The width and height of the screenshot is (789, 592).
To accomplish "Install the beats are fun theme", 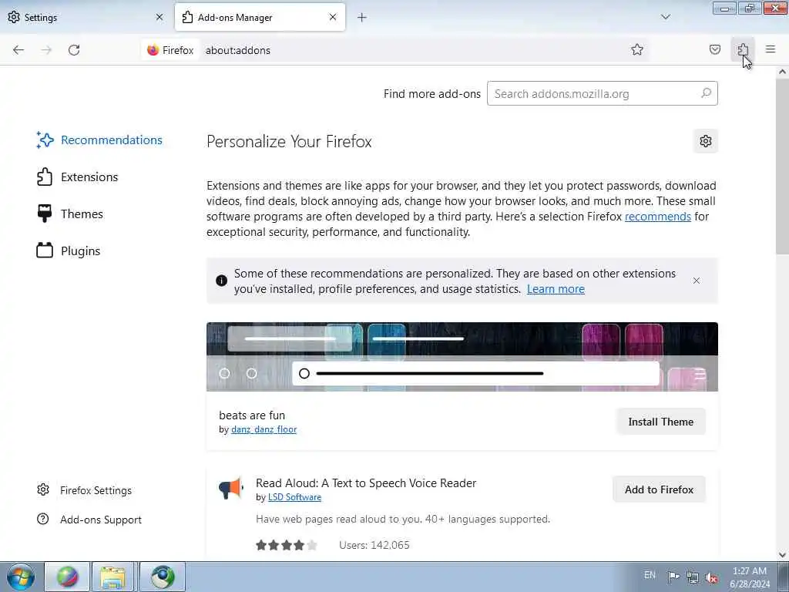I will 660,422.
